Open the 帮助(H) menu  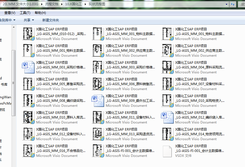tap(40, 13)
